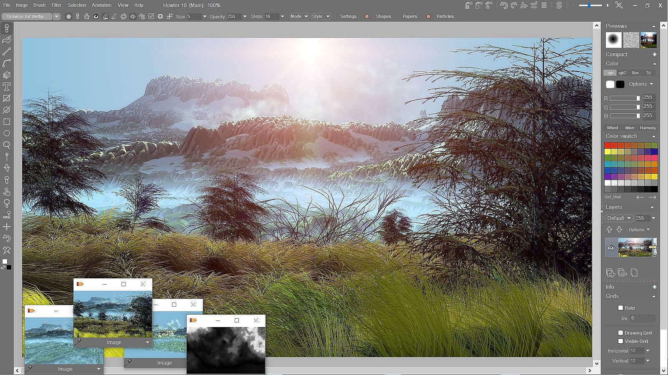This screenshot has width=668, height=375.
Task: Open the Filter menu
Action: 56,5
